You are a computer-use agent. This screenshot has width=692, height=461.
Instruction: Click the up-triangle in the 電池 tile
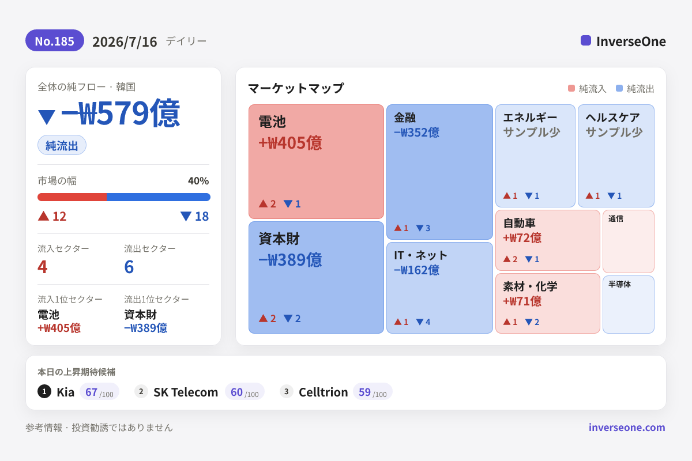263,203
